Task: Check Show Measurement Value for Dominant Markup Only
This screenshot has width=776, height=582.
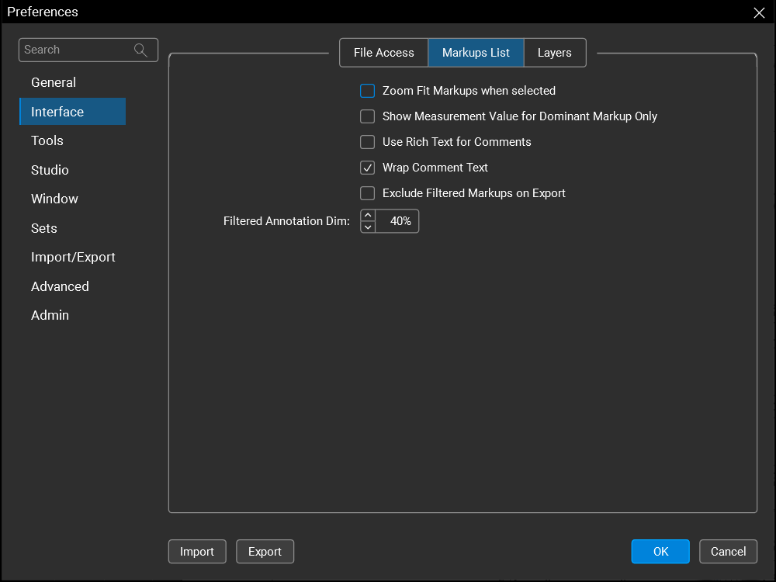Action: 368,116
